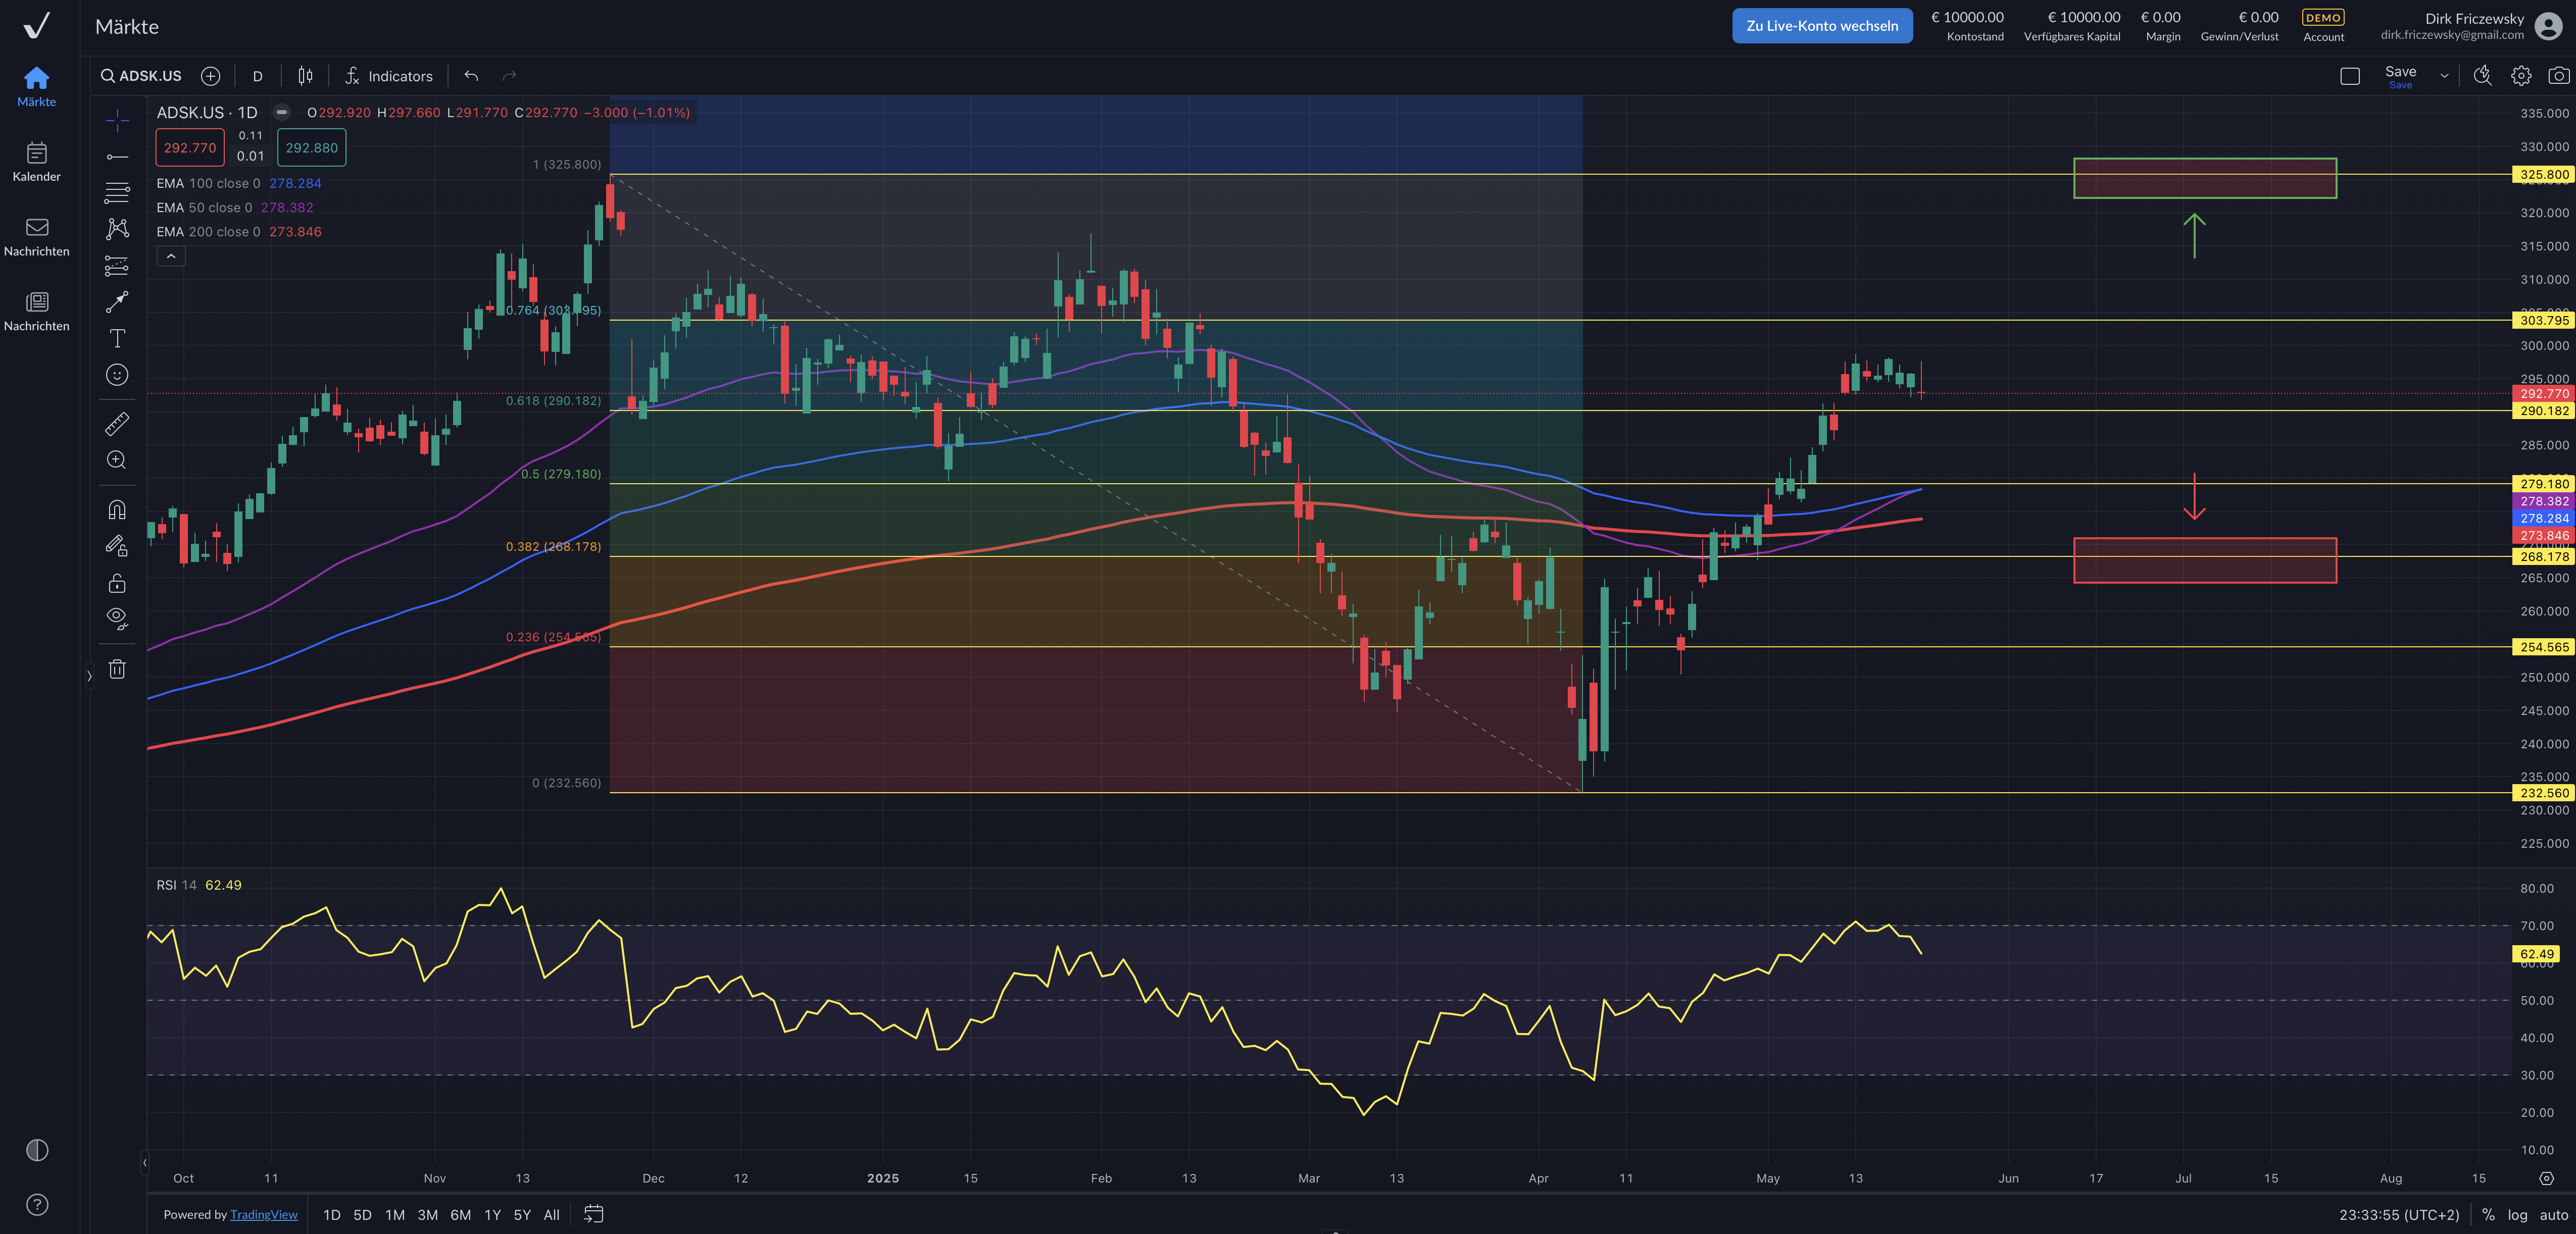Open the D interval selector

(257, 76)
